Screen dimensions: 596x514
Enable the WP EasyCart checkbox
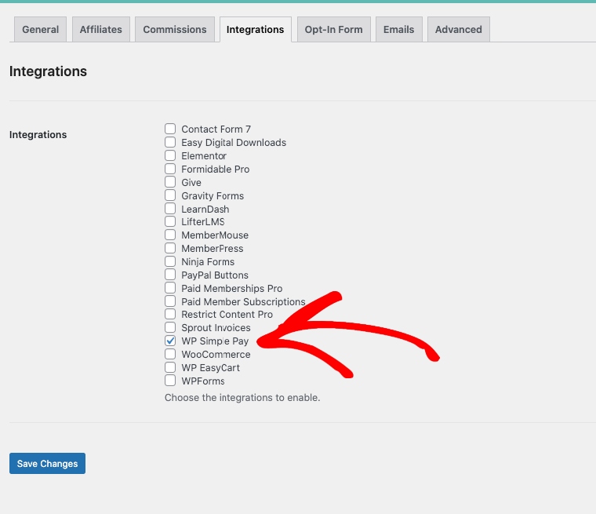click(x=170, y=368)
